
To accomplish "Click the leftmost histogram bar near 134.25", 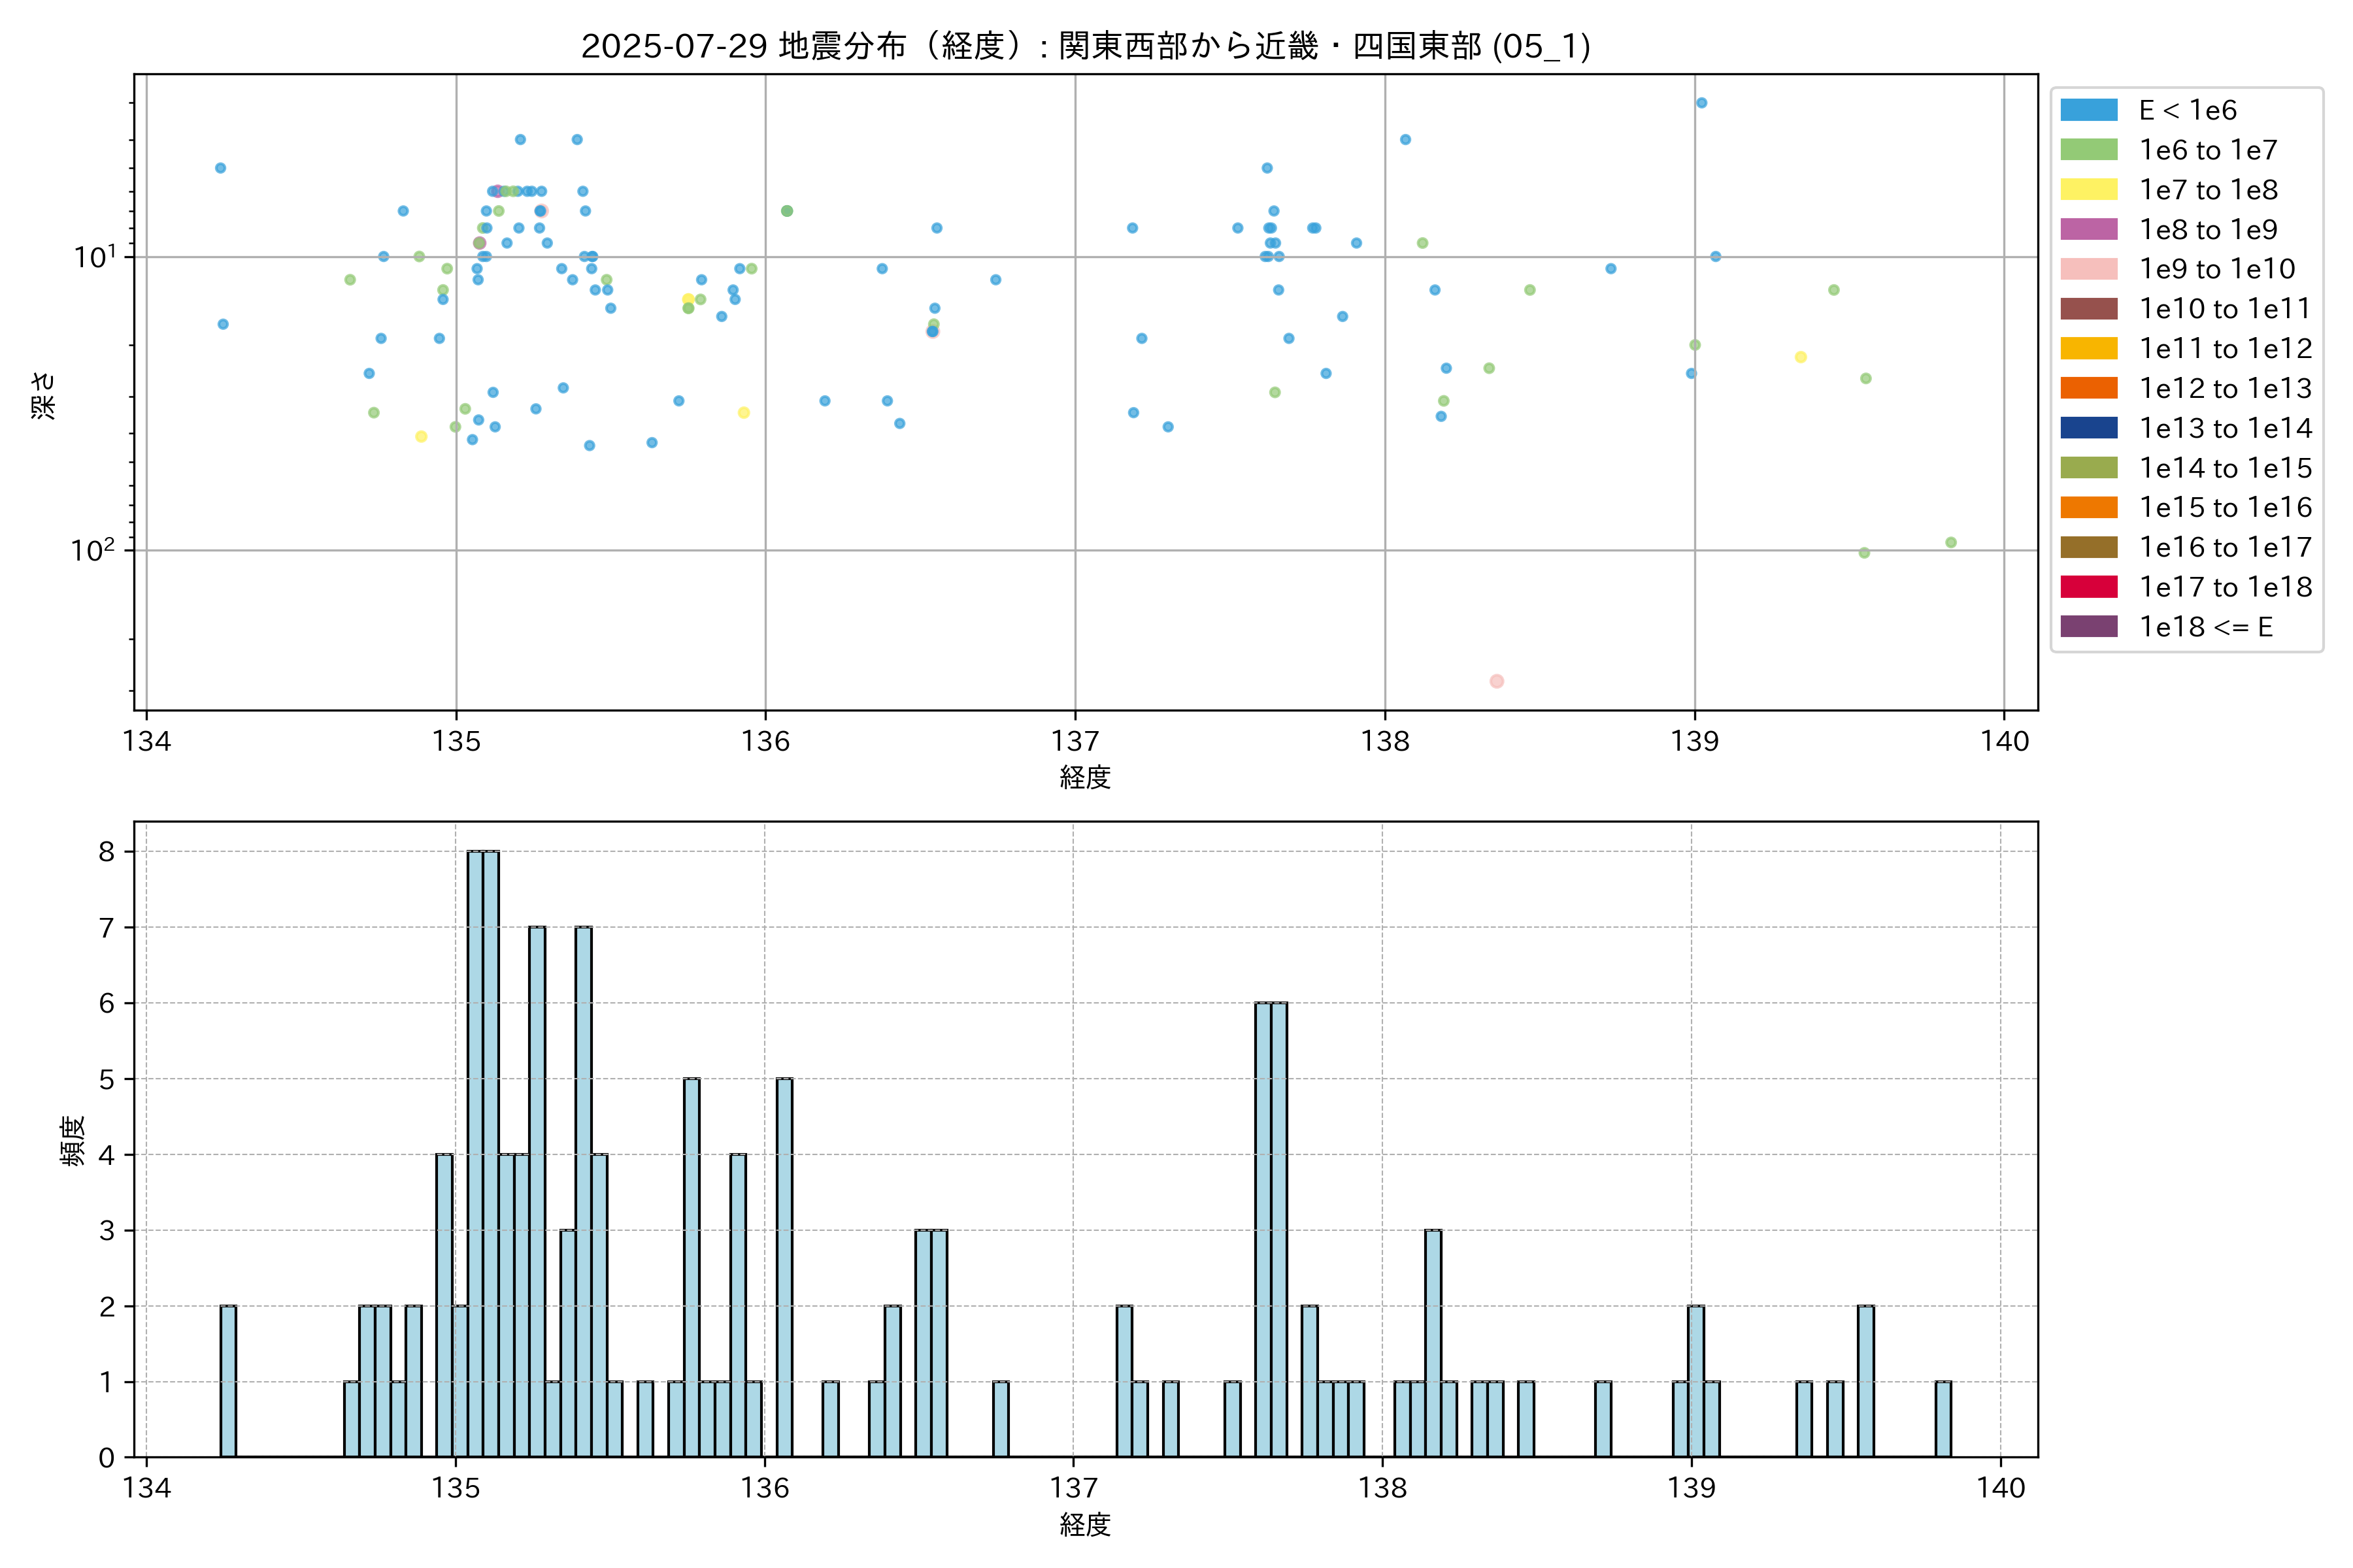I will [x=228, y=1380].
